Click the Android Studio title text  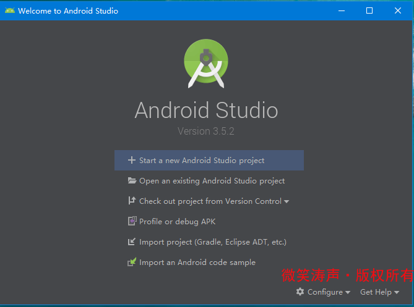(x=206, y=110)
